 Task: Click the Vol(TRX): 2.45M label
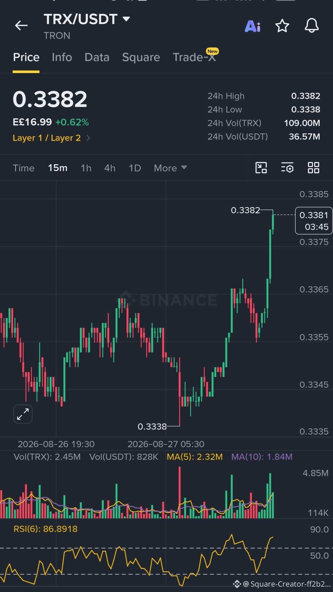[47, 457]
